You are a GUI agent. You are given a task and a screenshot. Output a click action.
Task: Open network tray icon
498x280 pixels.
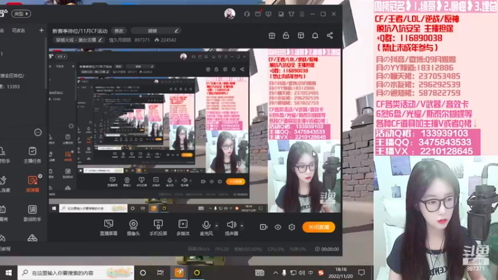coord(293,273)
